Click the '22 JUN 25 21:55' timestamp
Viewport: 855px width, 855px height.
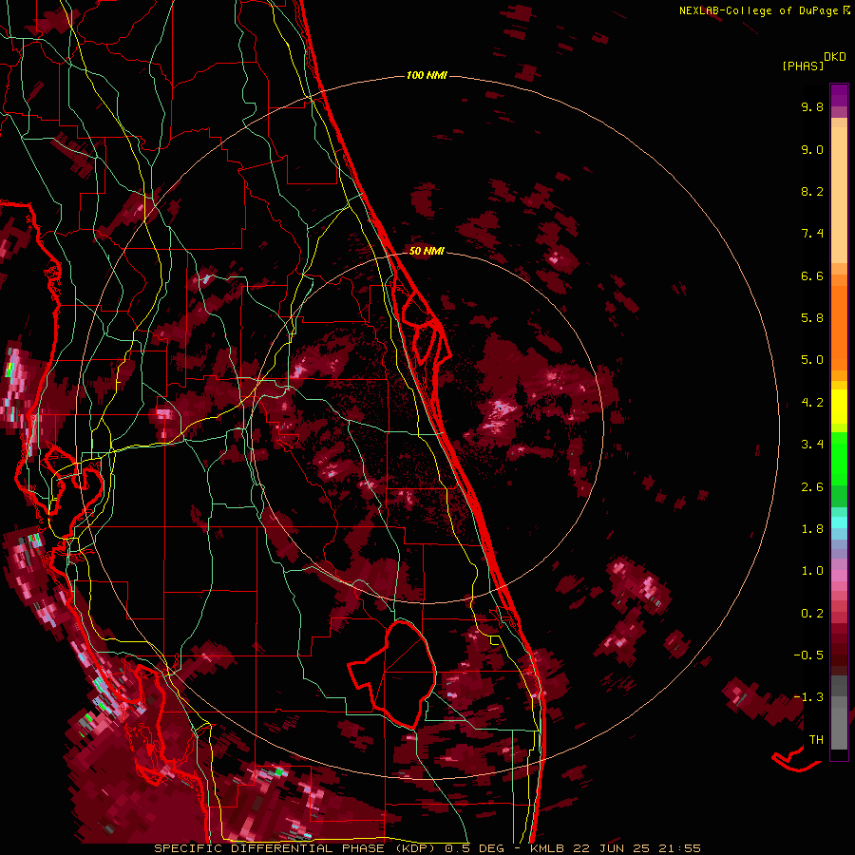tap(636, 848)
